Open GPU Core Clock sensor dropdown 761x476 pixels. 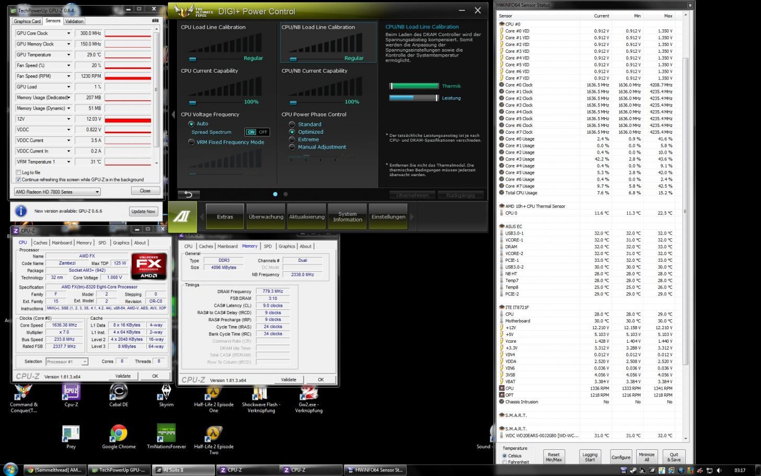click(x=68, y=33)
